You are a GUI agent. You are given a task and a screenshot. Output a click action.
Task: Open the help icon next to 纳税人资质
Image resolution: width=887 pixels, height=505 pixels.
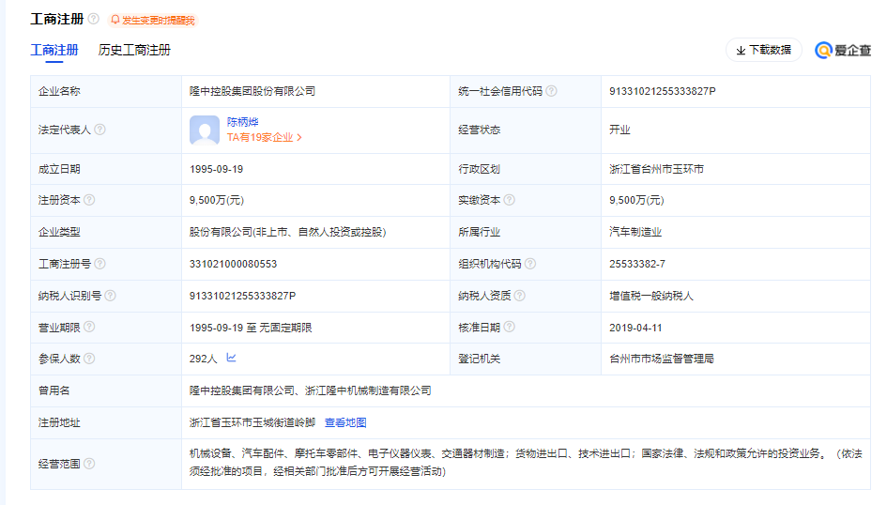click(520, 295)
